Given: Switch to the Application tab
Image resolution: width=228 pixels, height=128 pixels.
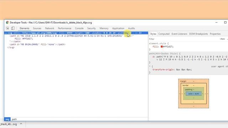Looking at the screenshot, I should coord(118,28).
